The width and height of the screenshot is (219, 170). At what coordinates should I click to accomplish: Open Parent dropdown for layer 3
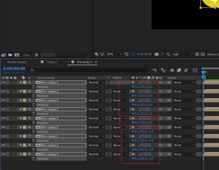(184, 100)
